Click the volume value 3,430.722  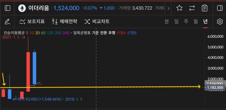coord(142,8)
